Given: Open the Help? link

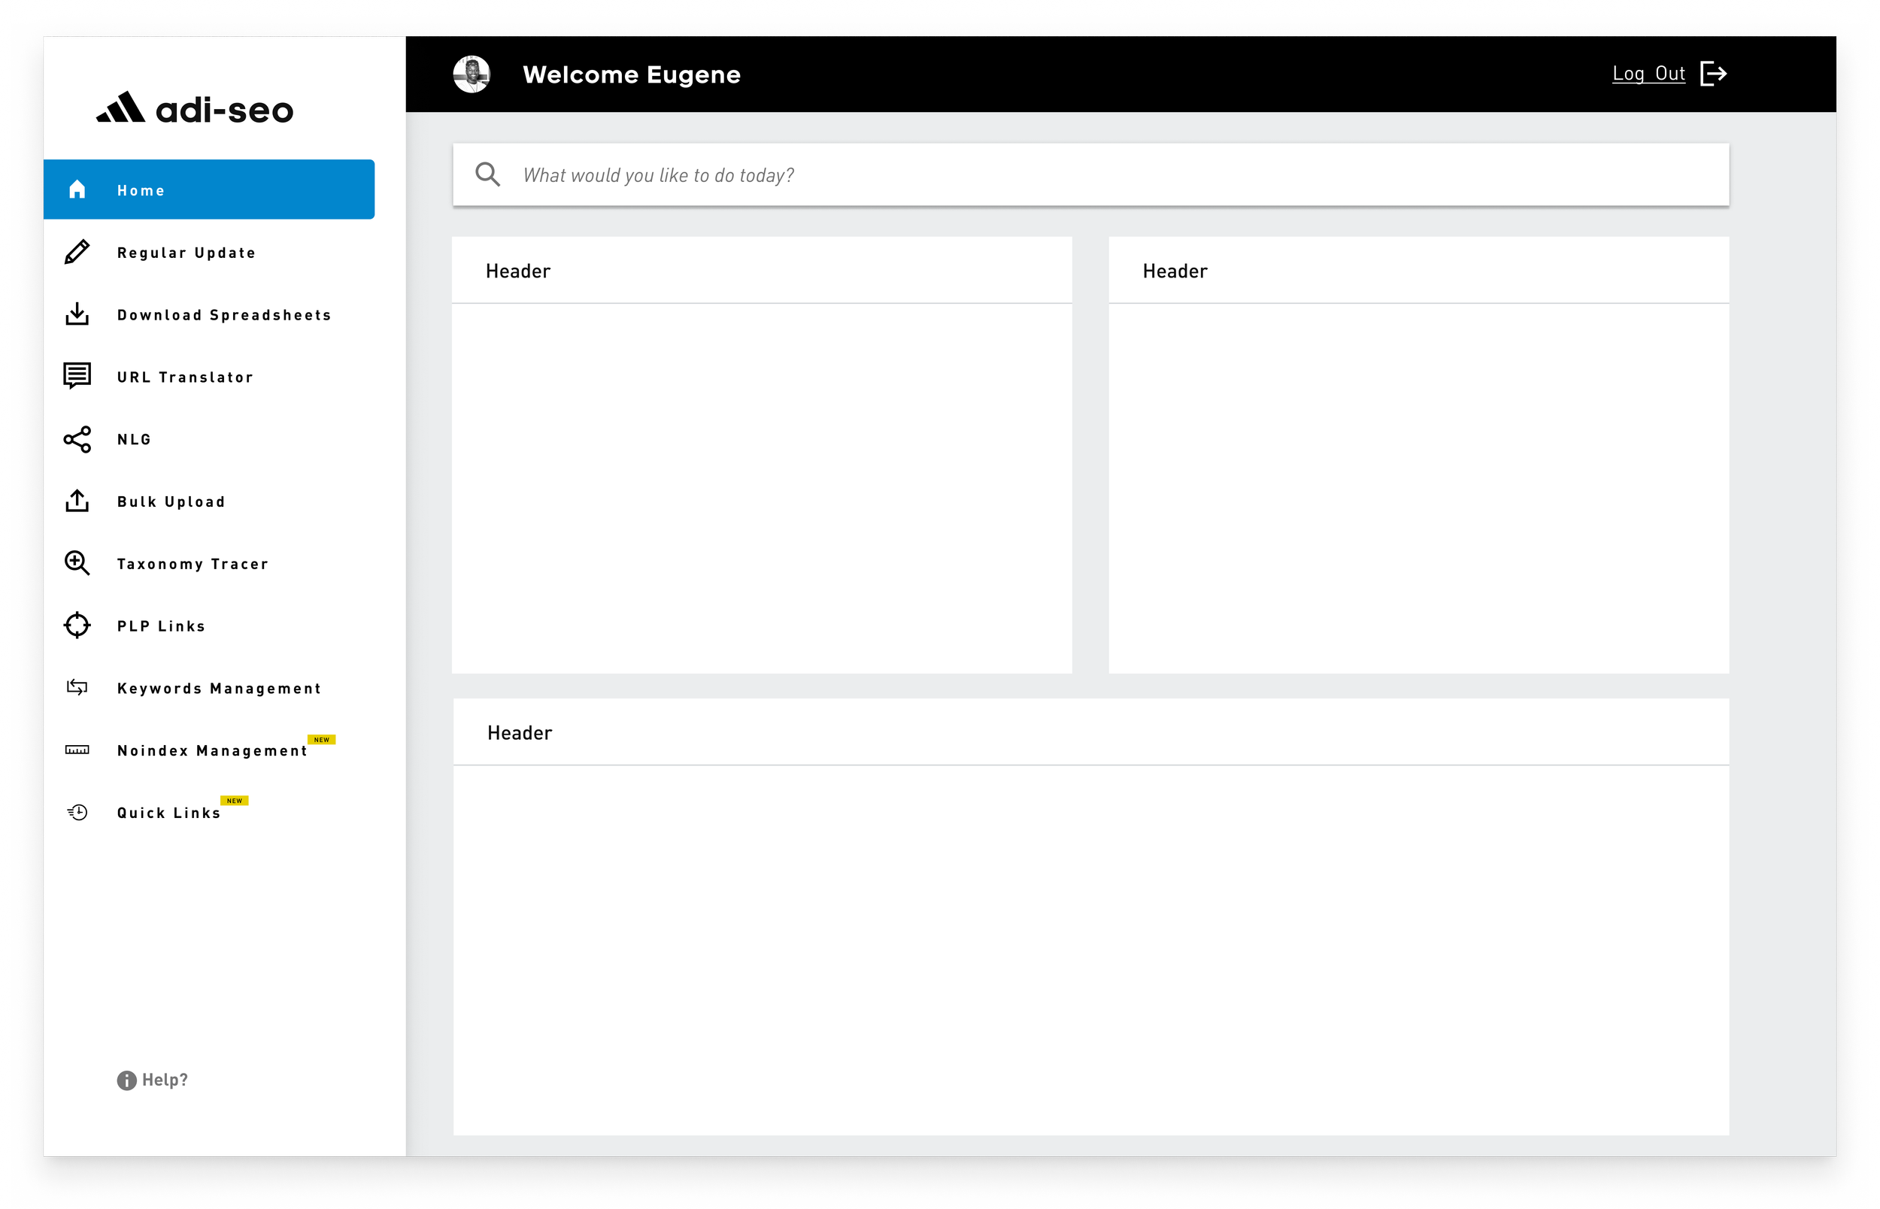Looking at the screenshot, I should [x=154, y=1080].
